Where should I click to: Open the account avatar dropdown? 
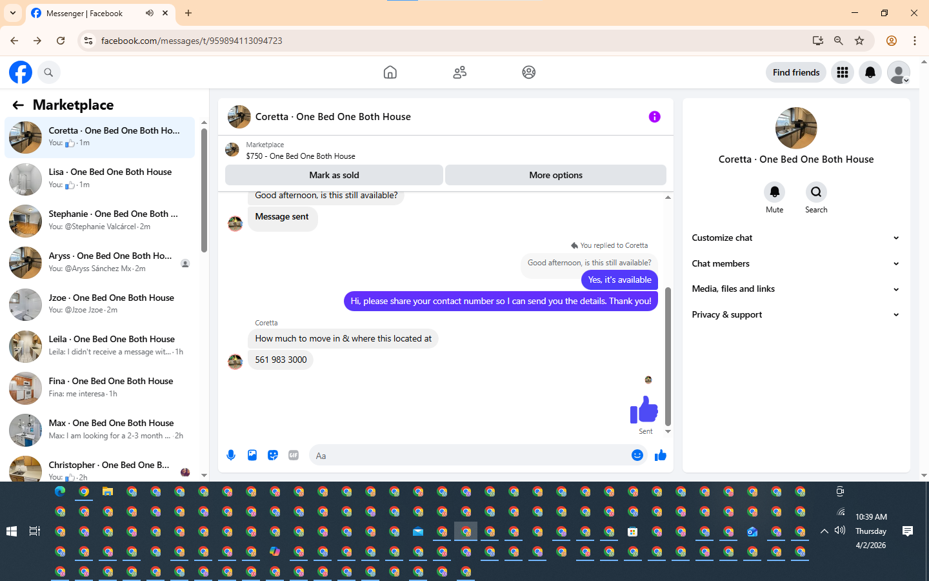pos(899,72)
